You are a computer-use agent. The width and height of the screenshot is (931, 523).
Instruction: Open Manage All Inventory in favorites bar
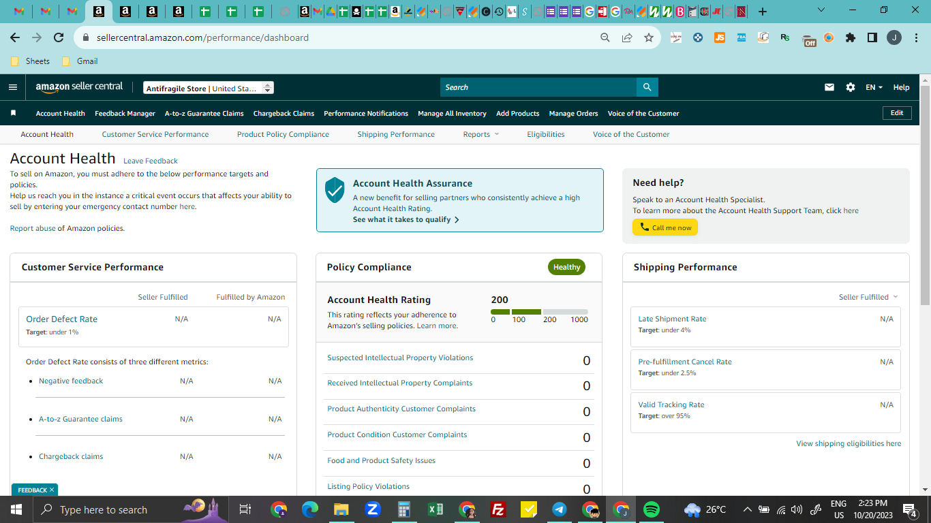452,114
